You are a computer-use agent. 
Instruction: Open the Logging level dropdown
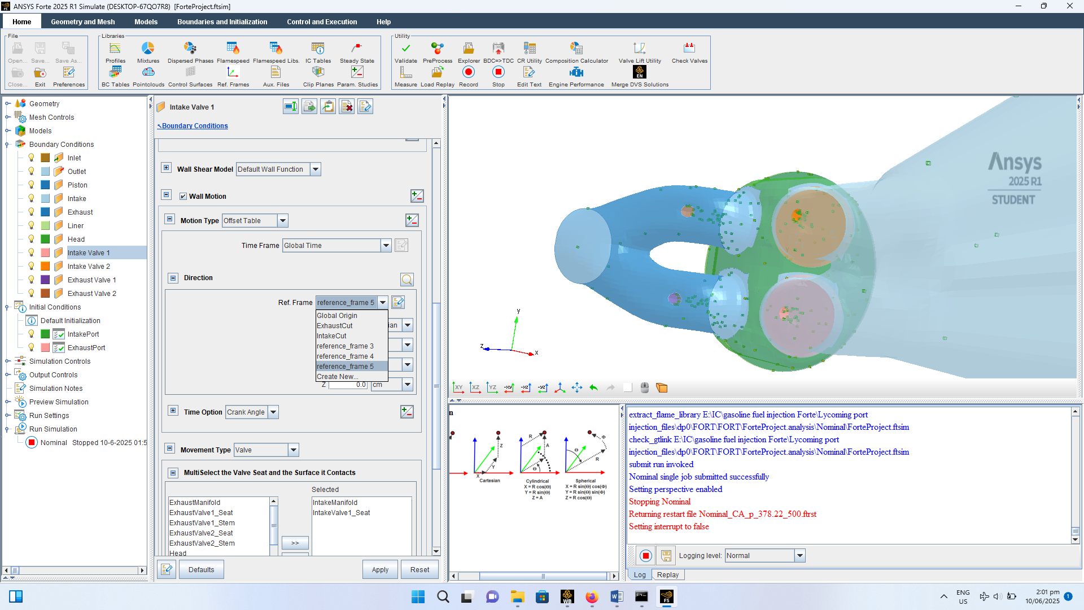800,556
